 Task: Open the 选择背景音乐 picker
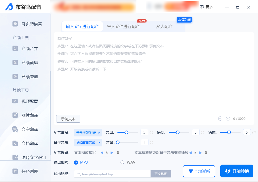(88, 142)
